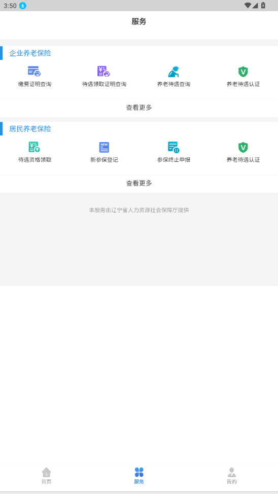Tap 查看更多 under 居民养老保险
The width and height of the screenshot is (278, 494).
click(x=139, y=184)
